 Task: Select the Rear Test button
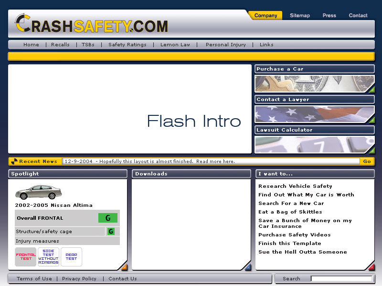click(71, 257)
